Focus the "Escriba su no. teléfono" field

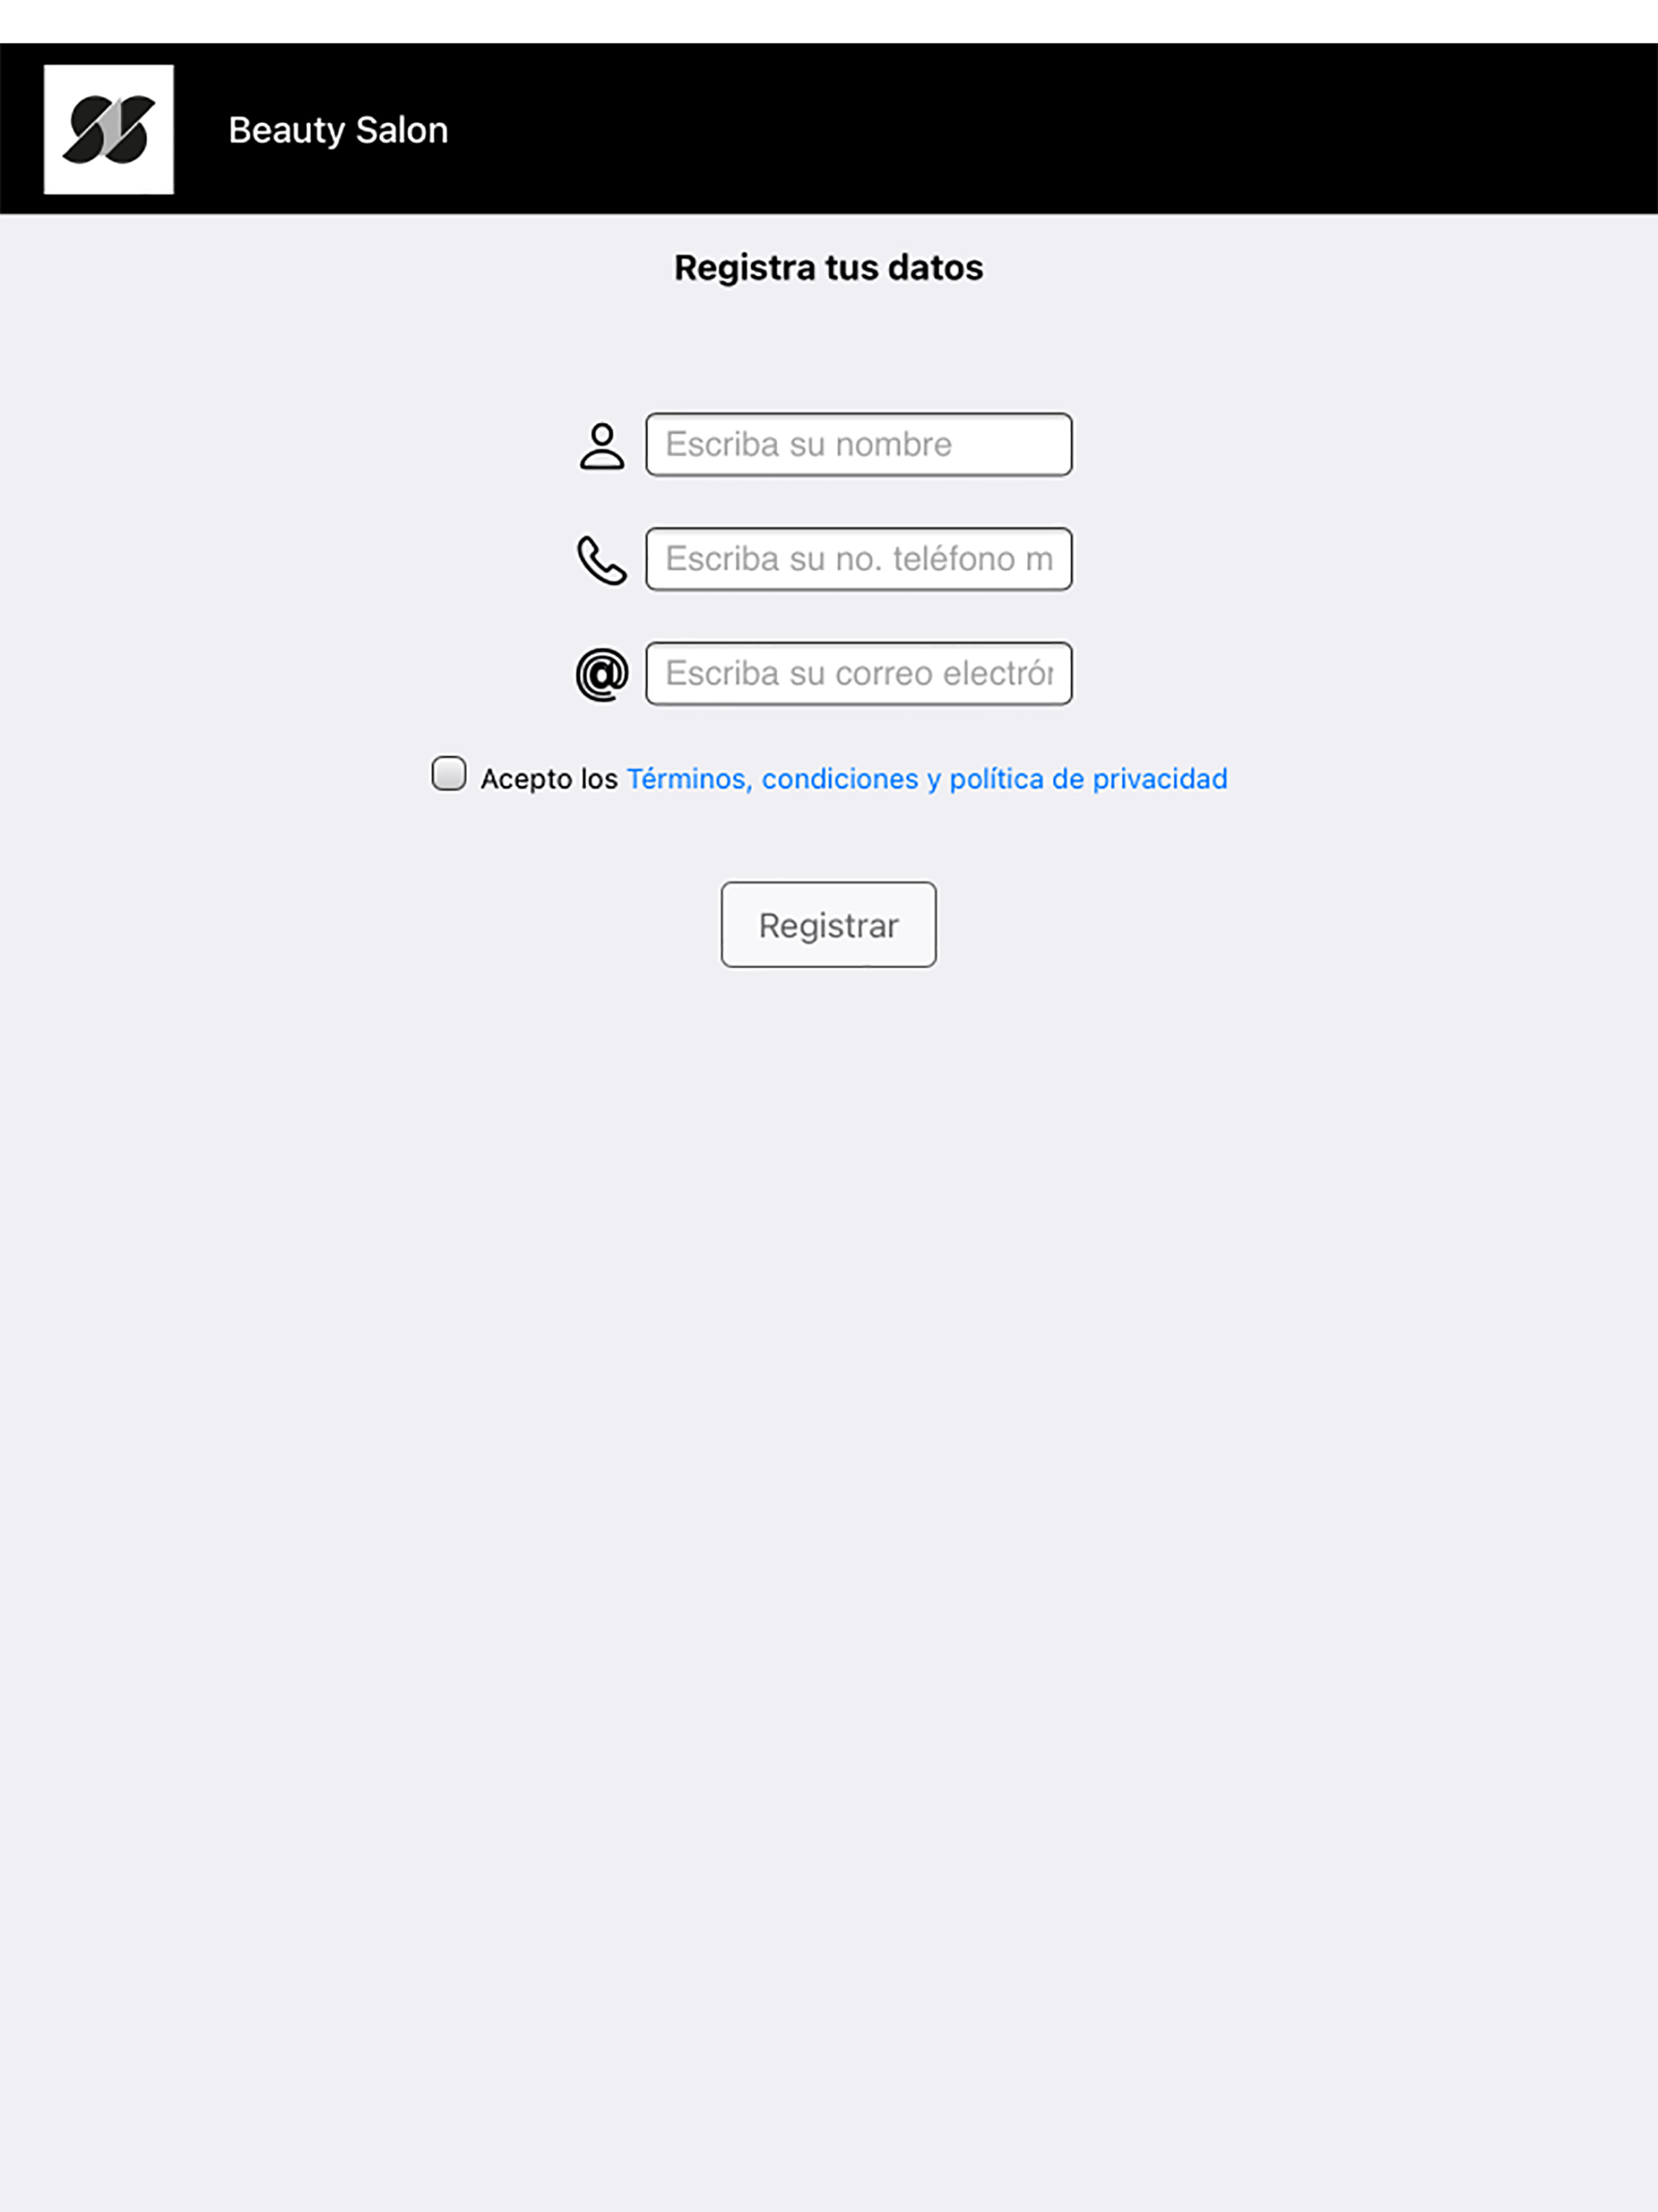click(x=859, y=559)
